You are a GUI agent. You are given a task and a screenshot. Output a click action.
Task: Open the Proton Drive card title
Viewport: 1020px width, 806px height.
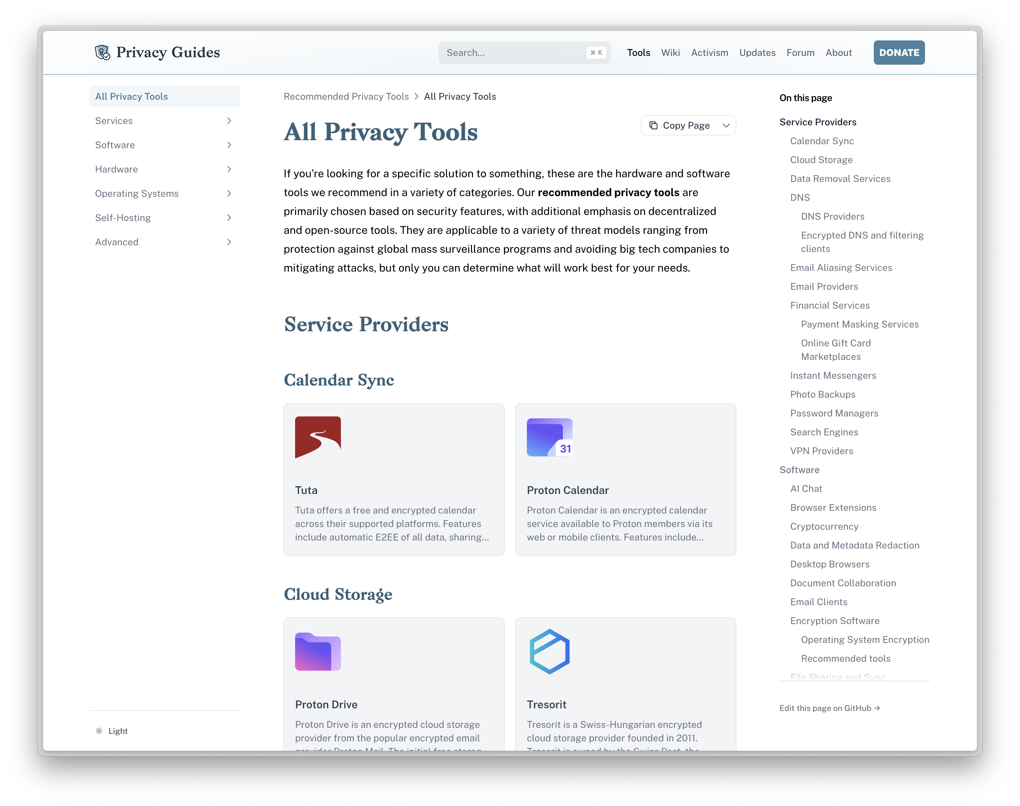pos(326,705)
